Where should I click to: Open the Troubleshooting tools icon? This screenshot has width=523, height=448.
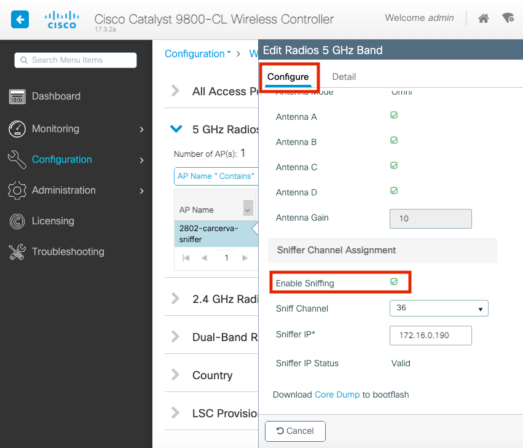17,252
